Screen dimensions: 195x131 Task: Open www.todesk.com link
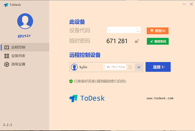pyautogui.click(x=160, y=98)
